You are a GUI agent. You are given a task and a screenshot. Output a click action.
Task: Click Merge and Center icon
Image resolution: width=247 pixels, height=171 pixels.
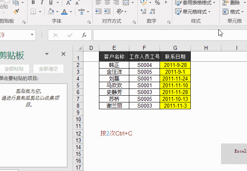[126, 2]
